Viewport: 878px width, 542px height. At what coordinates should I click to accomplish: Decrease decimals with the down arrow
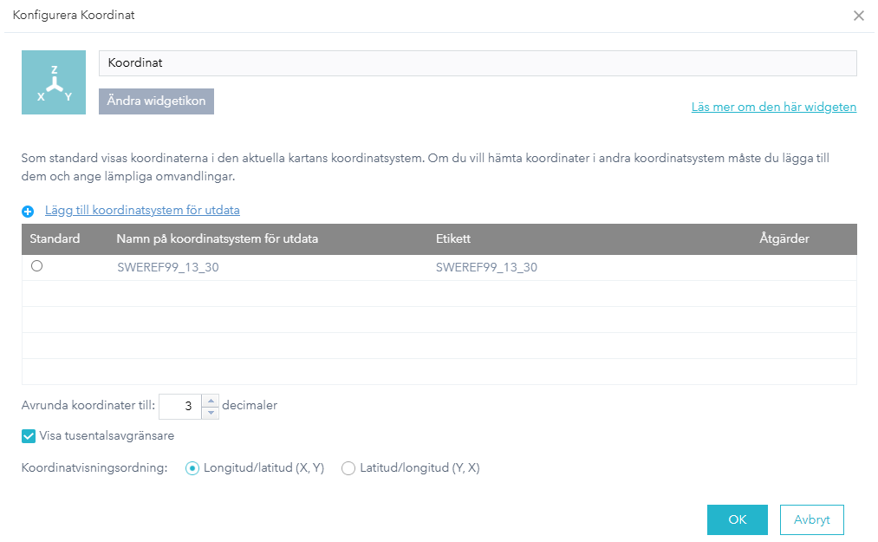pos(210,413)
